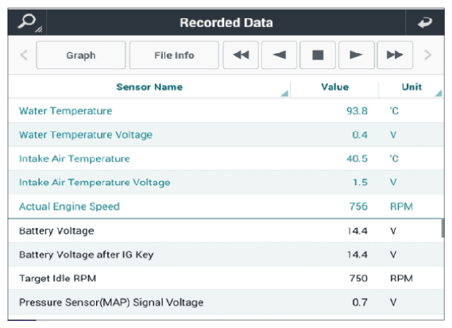This screenshot has width=452, height=328.
Task: Select the Target Idle RPM row
Action: point(226,278)
